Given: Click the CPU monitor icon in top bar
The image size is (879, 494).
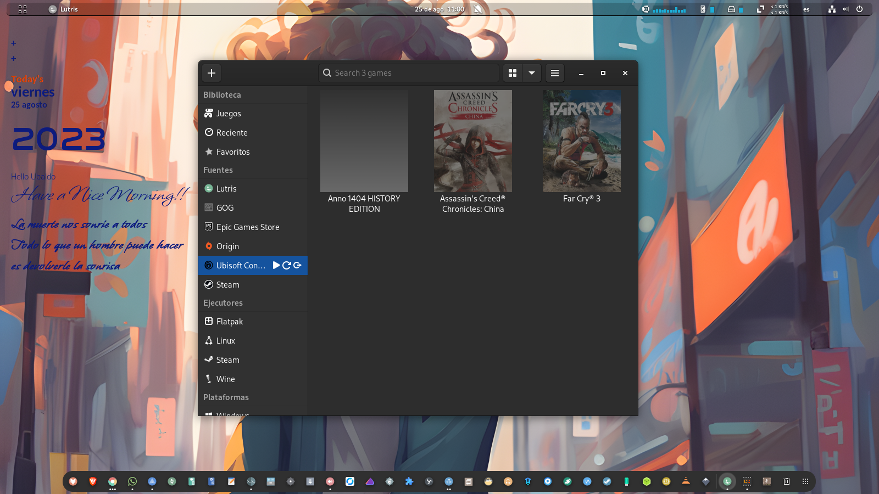Looking at the screenshot, I should click(646, 9).
